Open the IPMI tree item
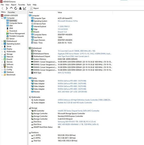Image resolution: width=144 pixels, height=145 pixels. [11, 28]
